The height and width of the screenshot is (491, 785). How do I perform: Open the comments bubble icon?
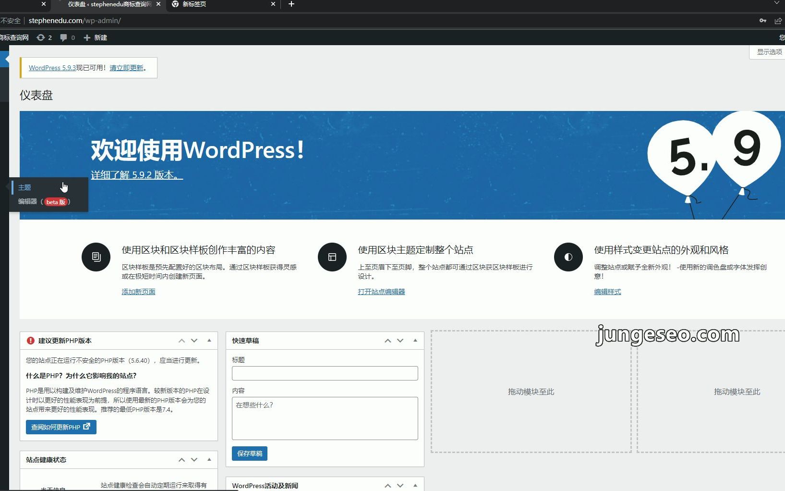[63, 37]
